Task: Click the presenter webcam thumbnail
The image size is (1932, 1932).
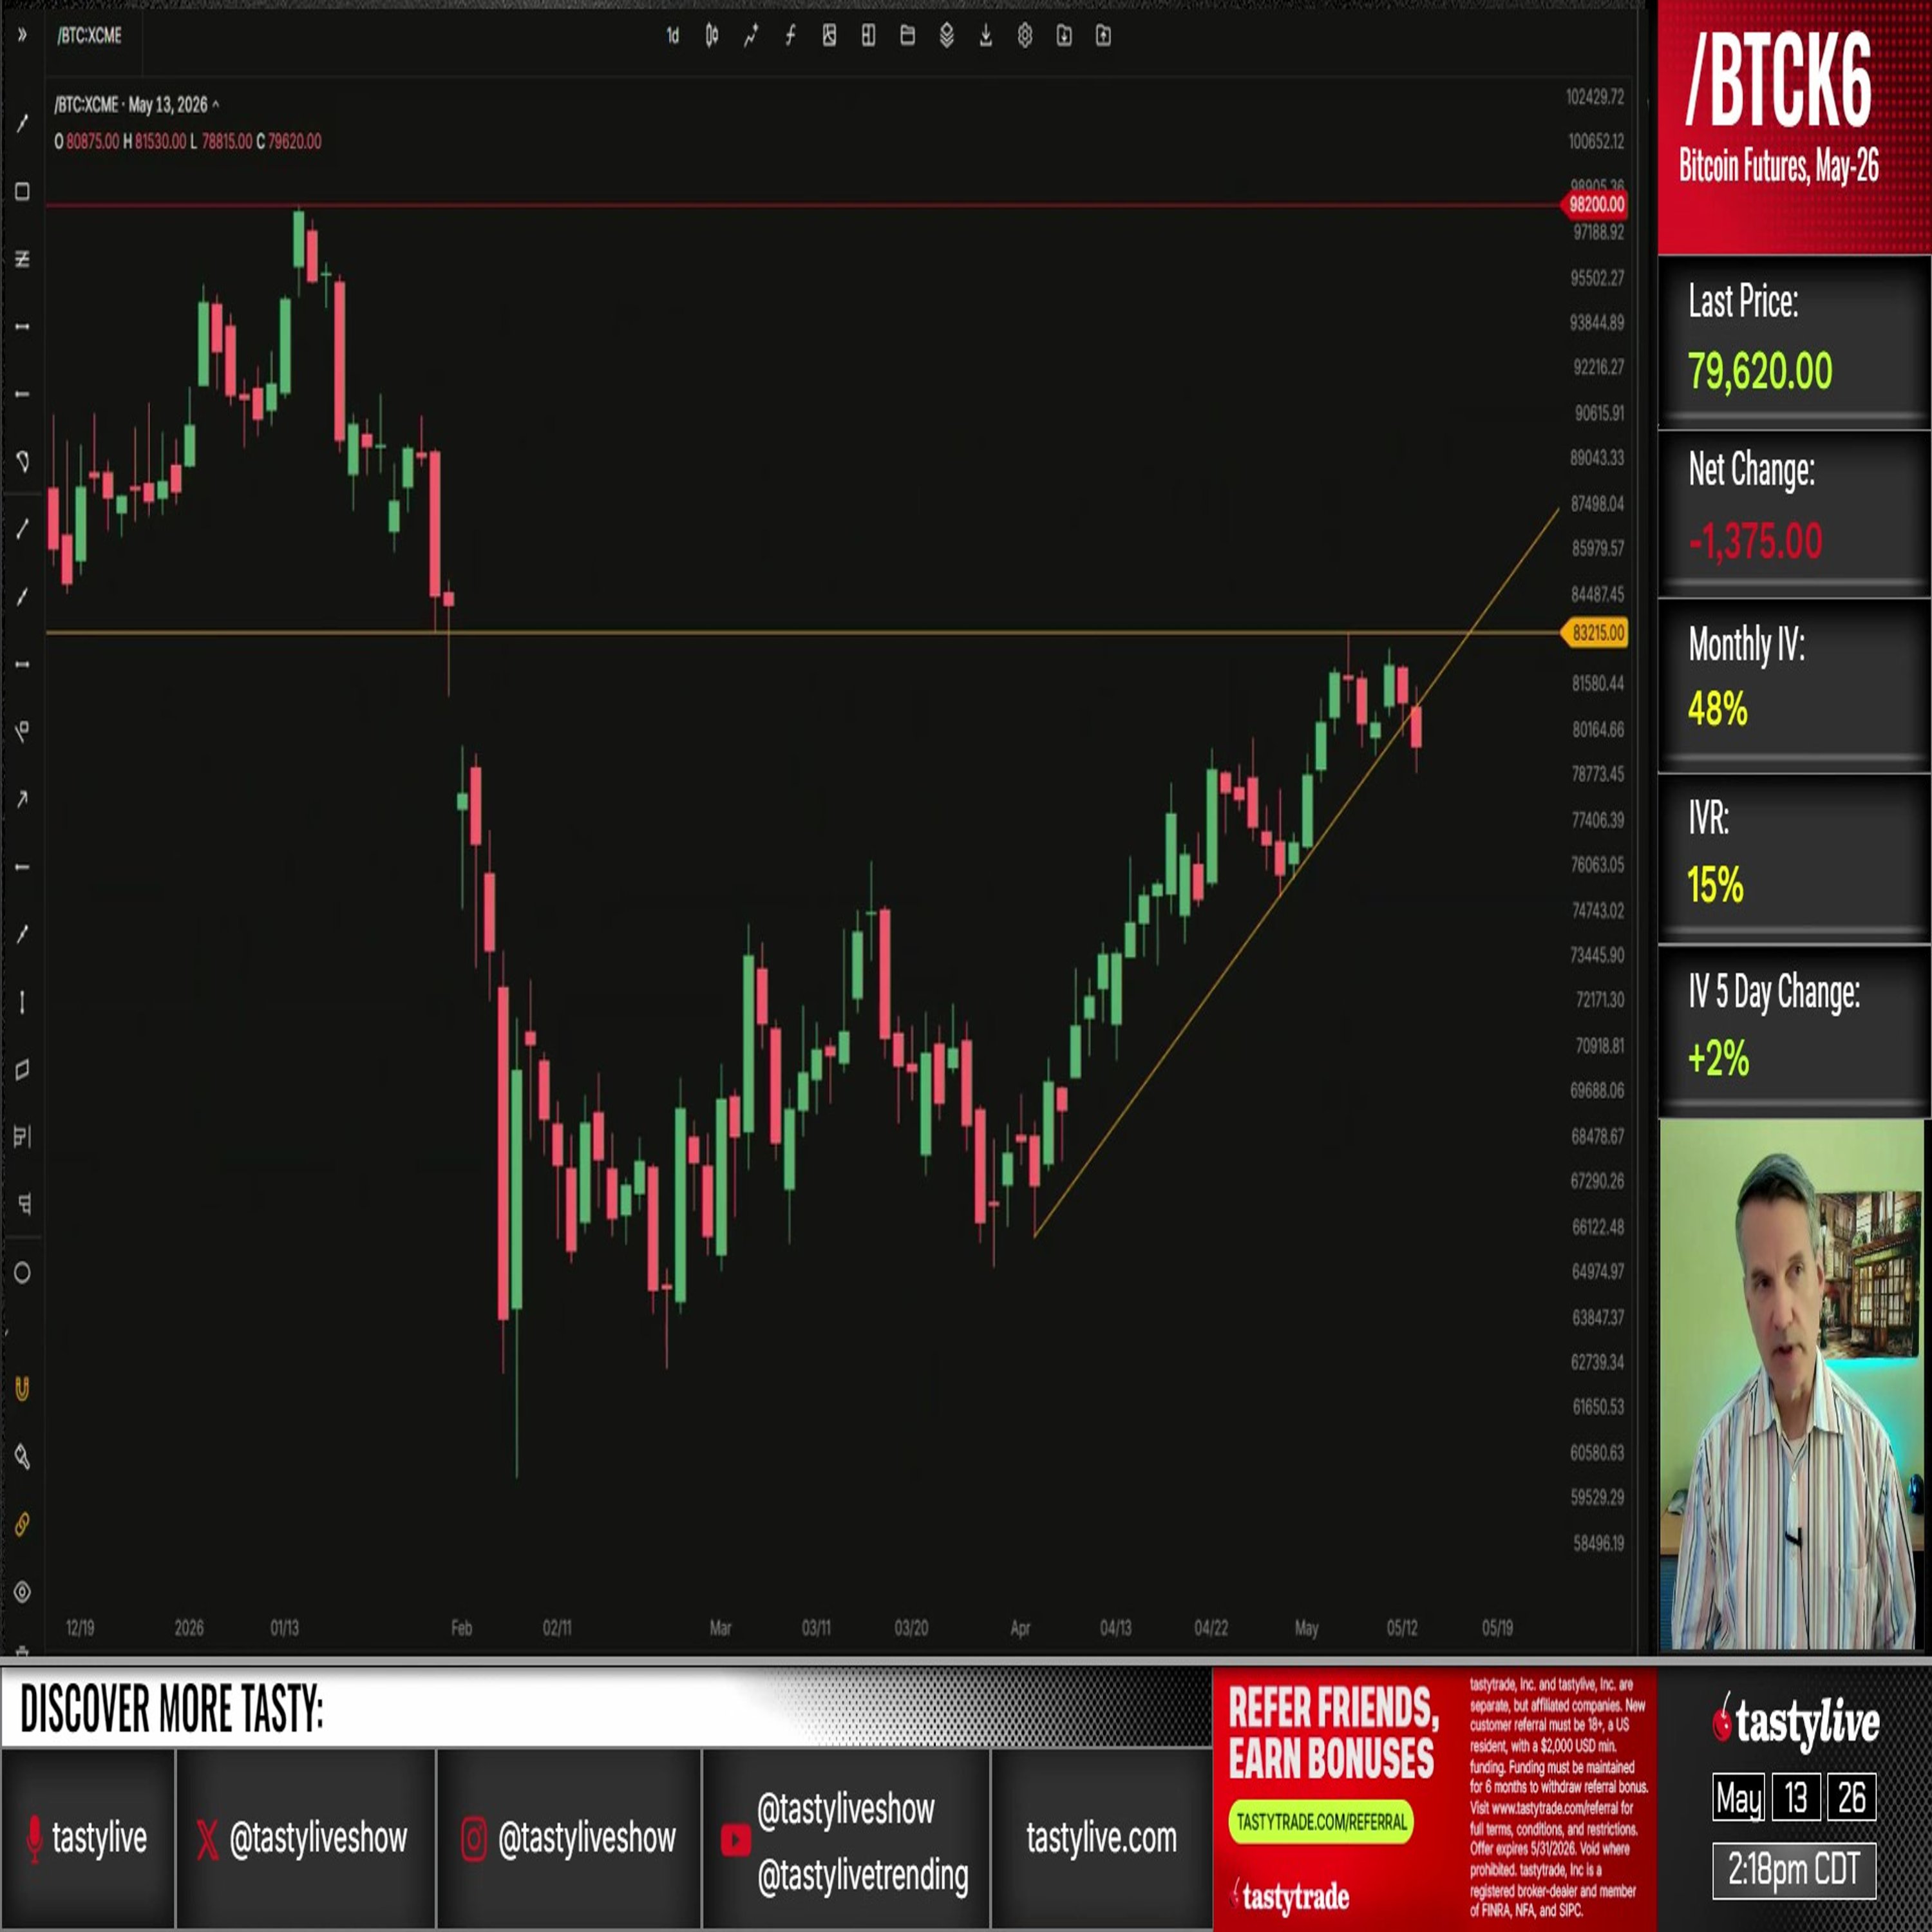Action: point(1791,1384)
